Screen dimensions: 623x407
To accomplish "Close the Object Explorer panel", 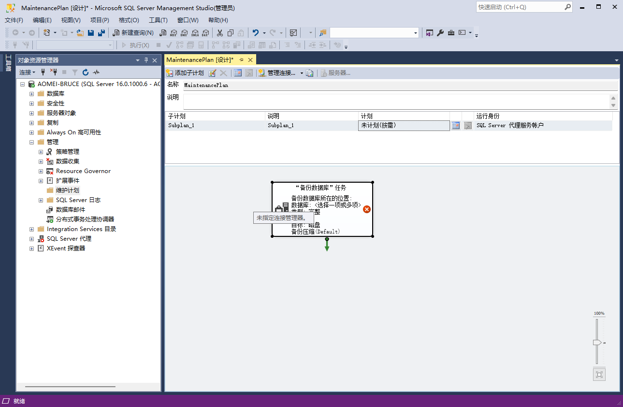I will (155, 60).
